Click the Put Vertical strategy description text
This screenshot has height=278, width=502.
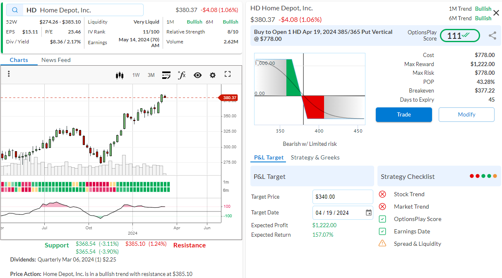tap(323, 35)
